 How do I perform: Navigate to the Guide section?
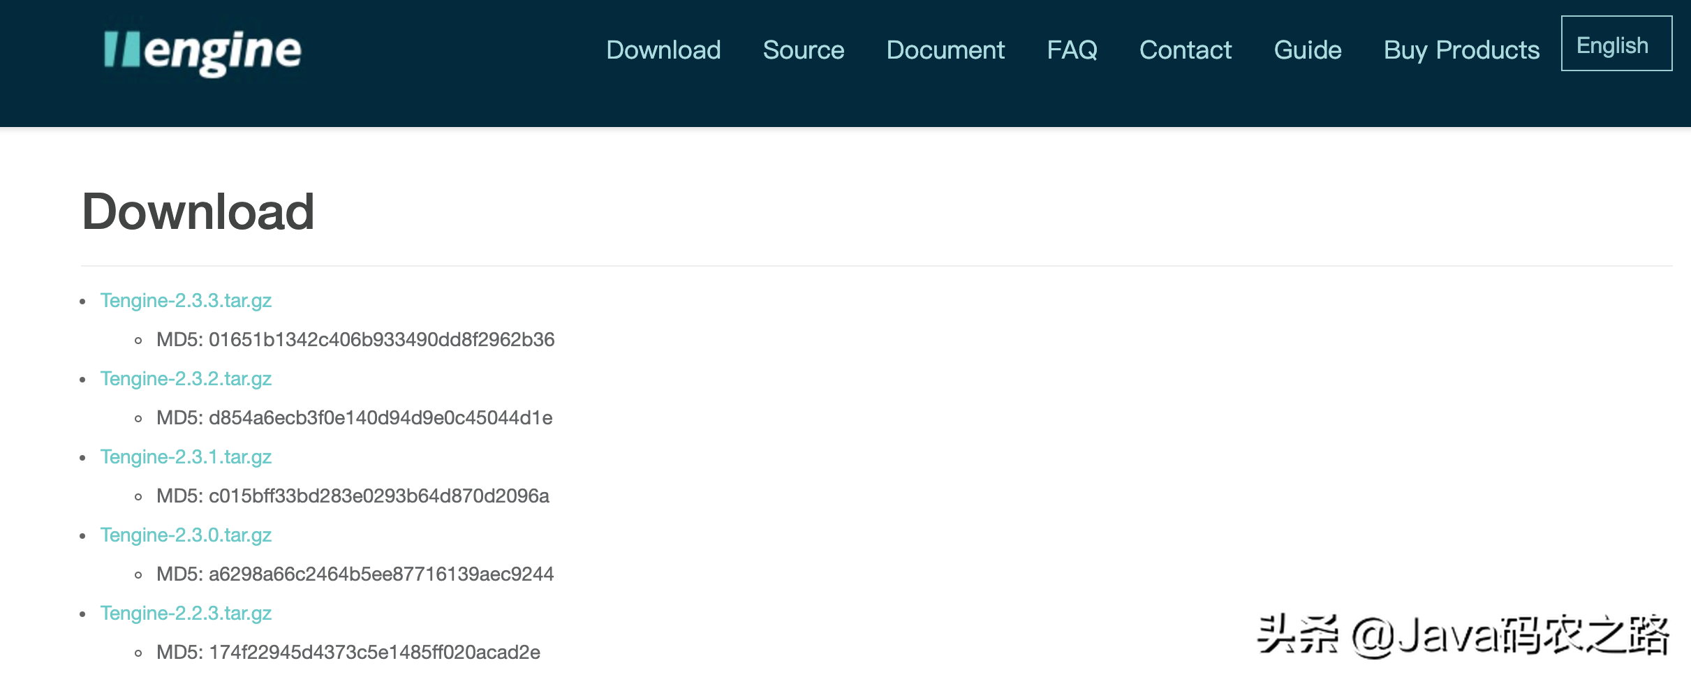click(1307, 50)
